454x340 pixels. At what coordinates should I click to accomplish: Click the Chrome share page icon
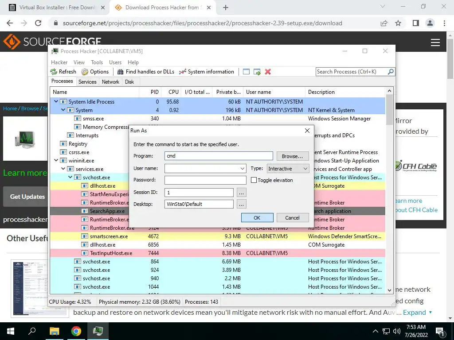coord(384,23)
